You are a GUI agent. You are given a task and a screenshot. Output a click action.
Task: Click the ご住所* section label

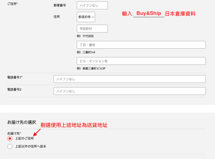[x=12, y=4]
